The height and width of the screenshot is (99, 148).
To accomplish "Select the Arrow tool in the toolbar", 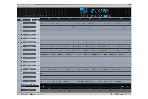I will 81,9.
